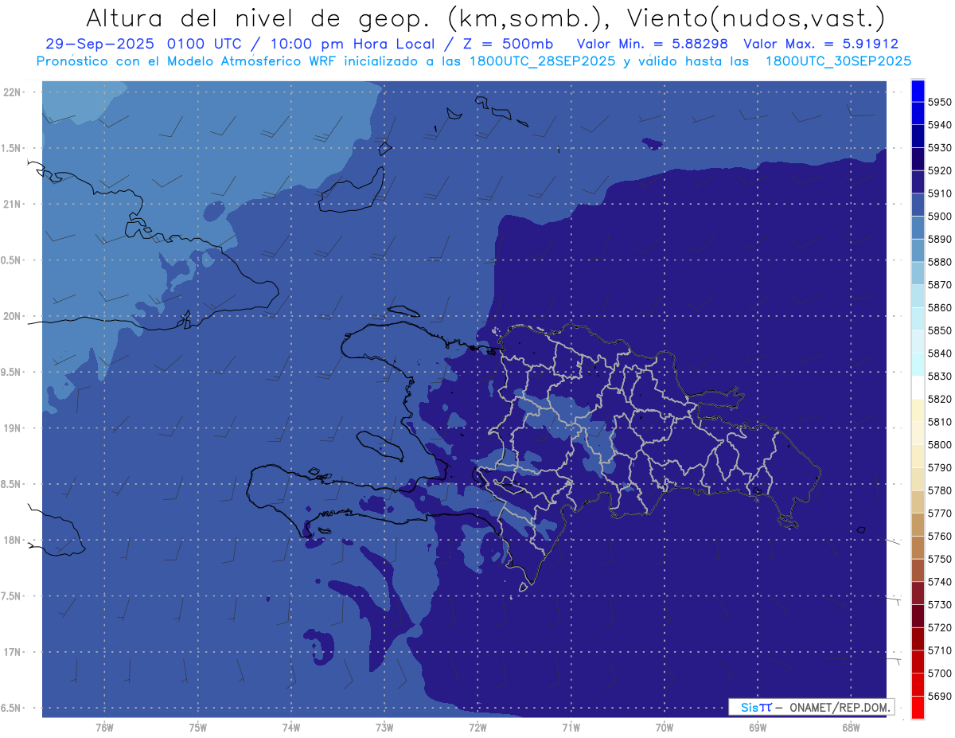The width and height of the screenshot is (955, 738).
Task: Click the 70W longitude axis label
Action: tap(665, 727)
